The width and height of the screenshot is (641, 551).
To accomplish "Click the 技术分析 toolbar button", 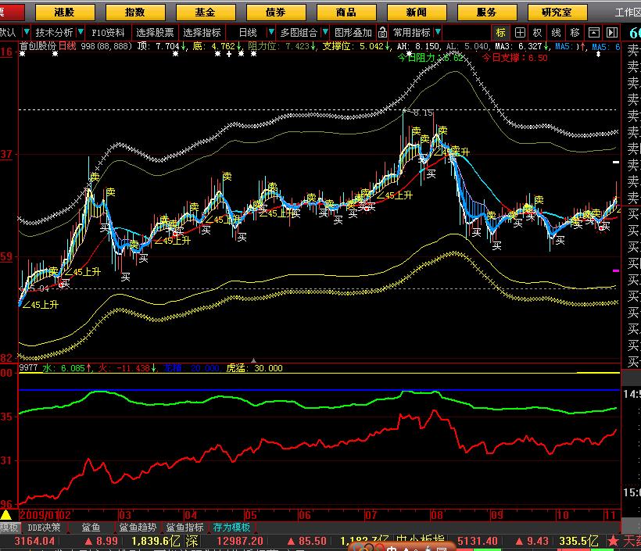I will (x=54, y=32).
